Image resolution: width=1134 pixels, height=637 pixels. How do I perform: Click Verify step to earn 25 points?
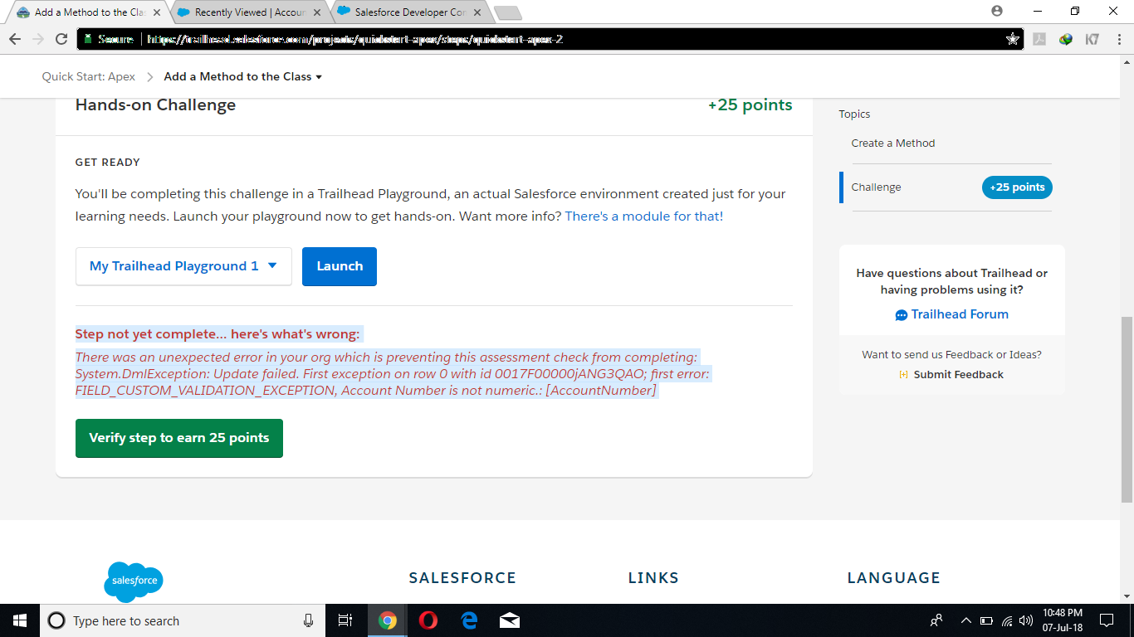(x=179, y=438)
